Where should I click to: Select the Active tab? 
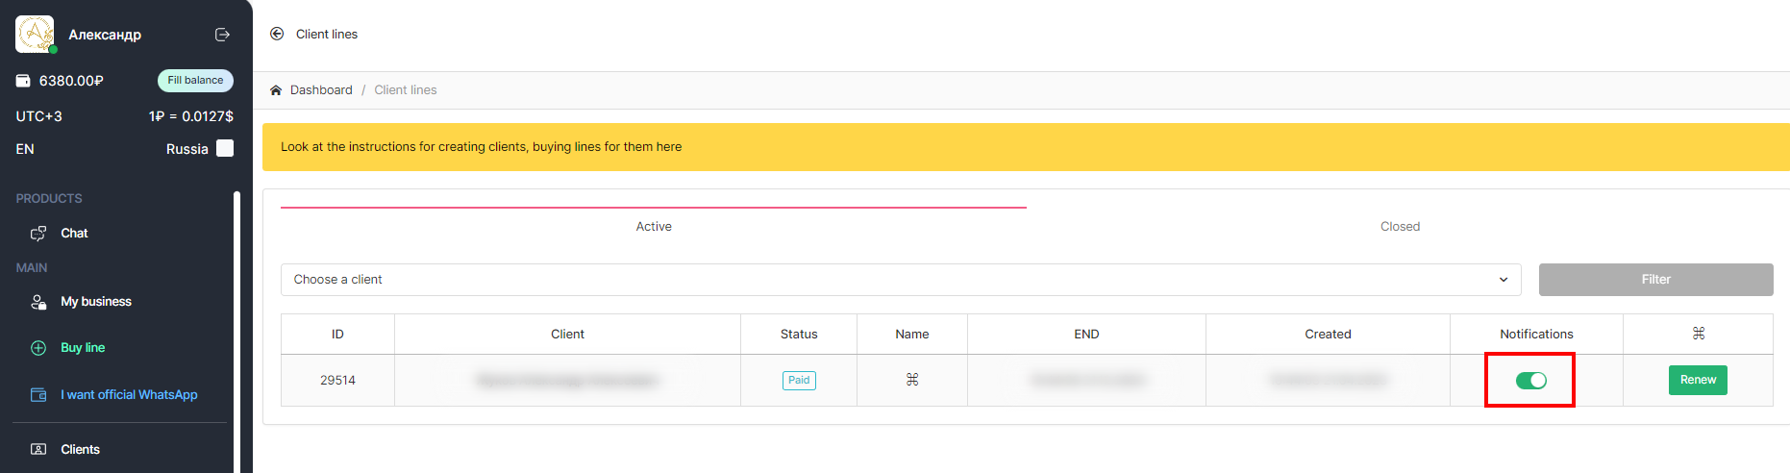click(x=654, y=227)
